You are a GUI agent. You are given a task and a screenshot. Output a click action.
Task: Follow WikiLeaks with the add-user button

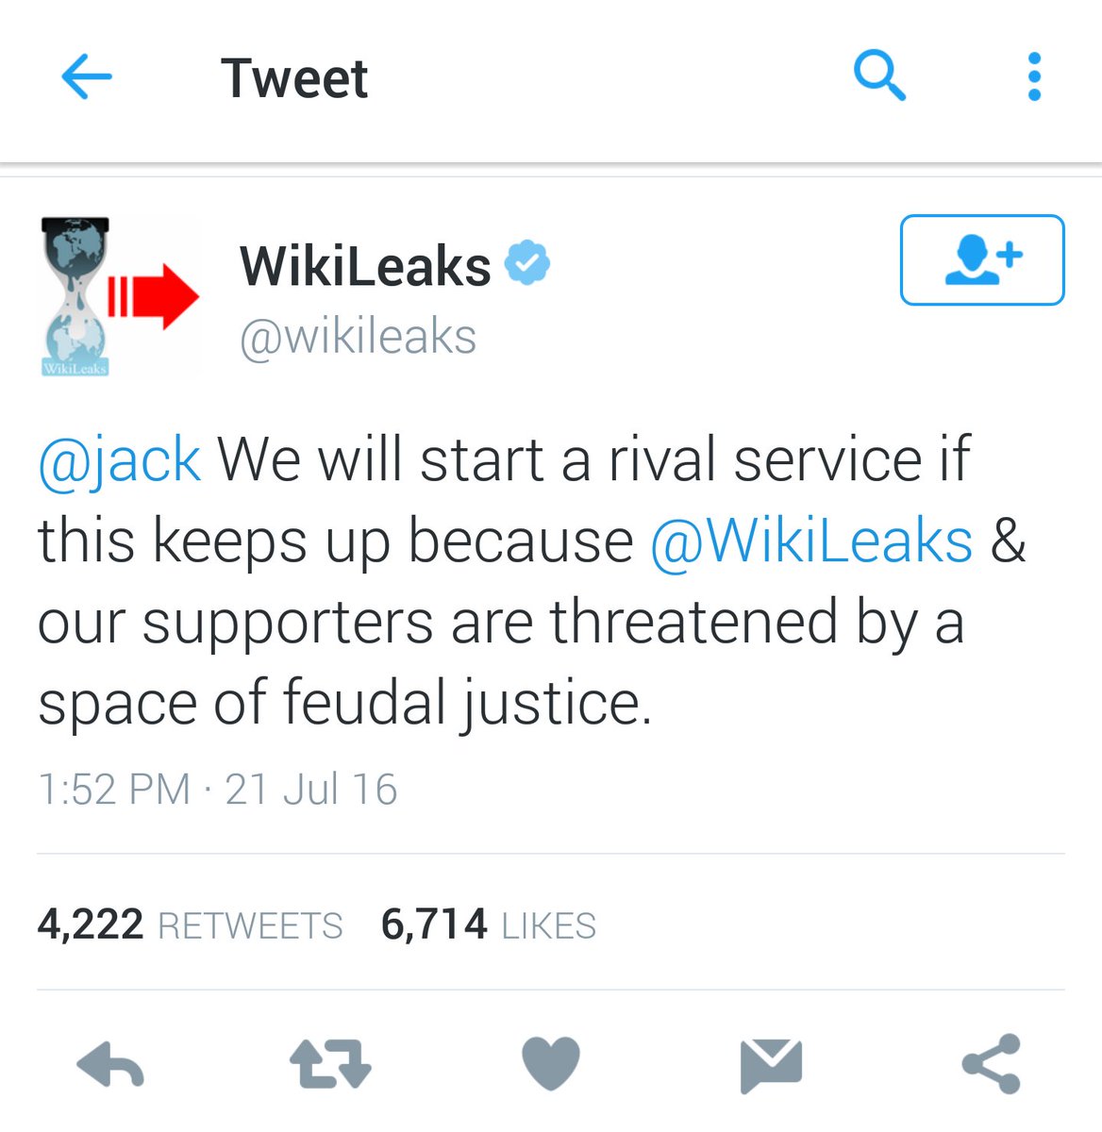982,259
